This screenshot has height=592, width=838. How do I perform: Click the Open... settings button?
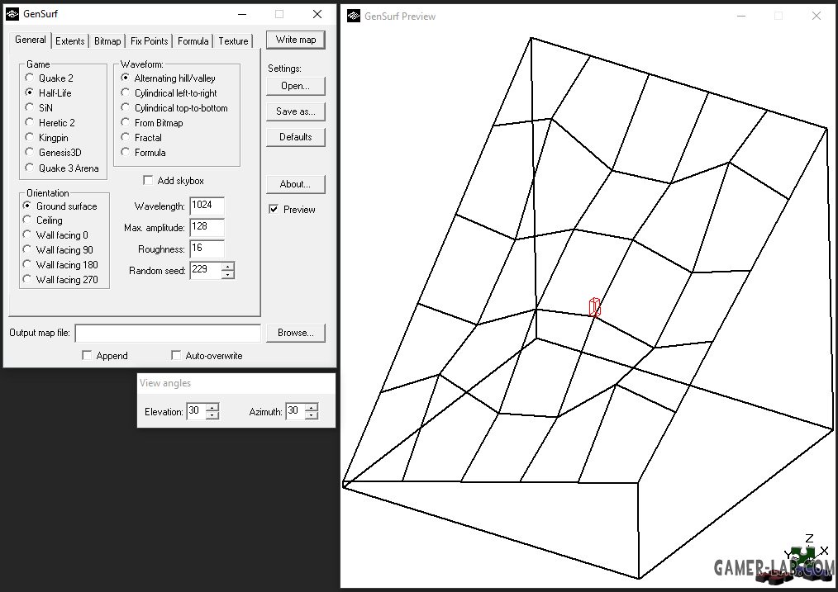click(296, 86)
